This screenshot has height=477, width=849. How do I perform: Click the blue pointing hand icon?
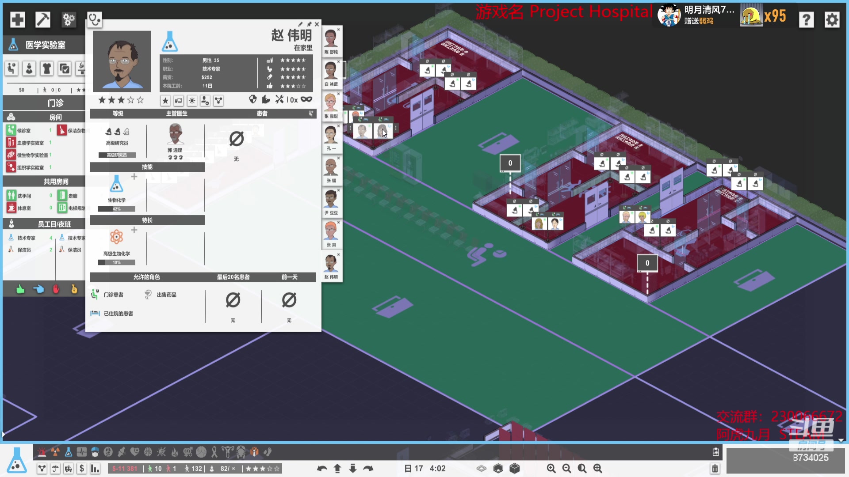tap(38, 289)
